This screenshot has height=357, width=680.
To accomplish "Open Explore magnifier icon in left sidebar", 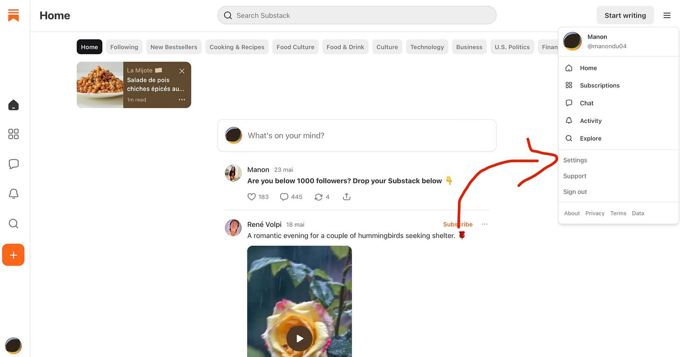I will point(14,224).
